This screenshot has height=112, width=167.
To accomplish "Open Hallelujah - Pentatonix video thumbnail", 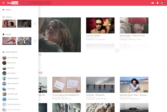I will (100, 85).
